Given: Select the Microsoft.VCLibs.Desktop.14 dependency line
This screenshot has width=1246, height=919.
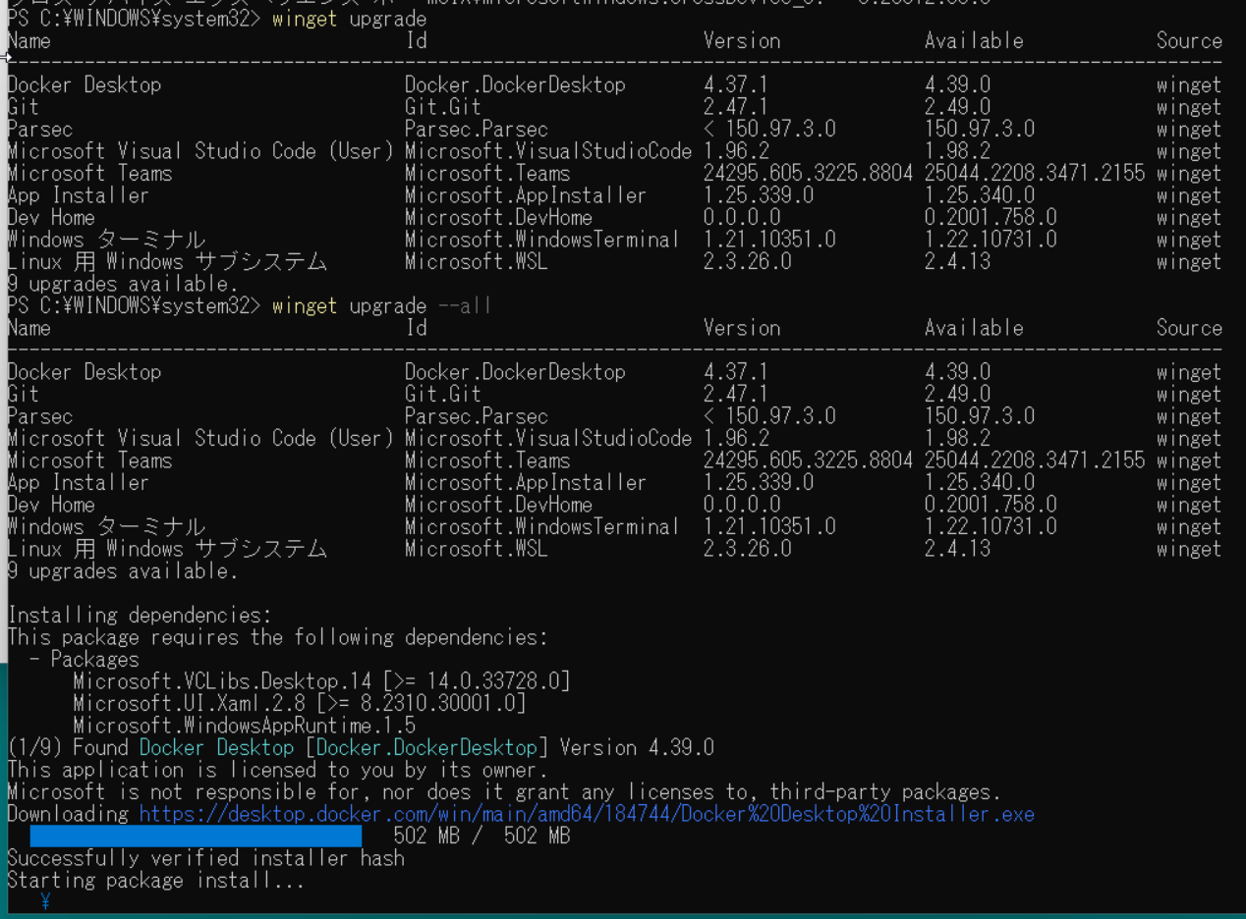Looking at the screenshot, I should 321,681.
